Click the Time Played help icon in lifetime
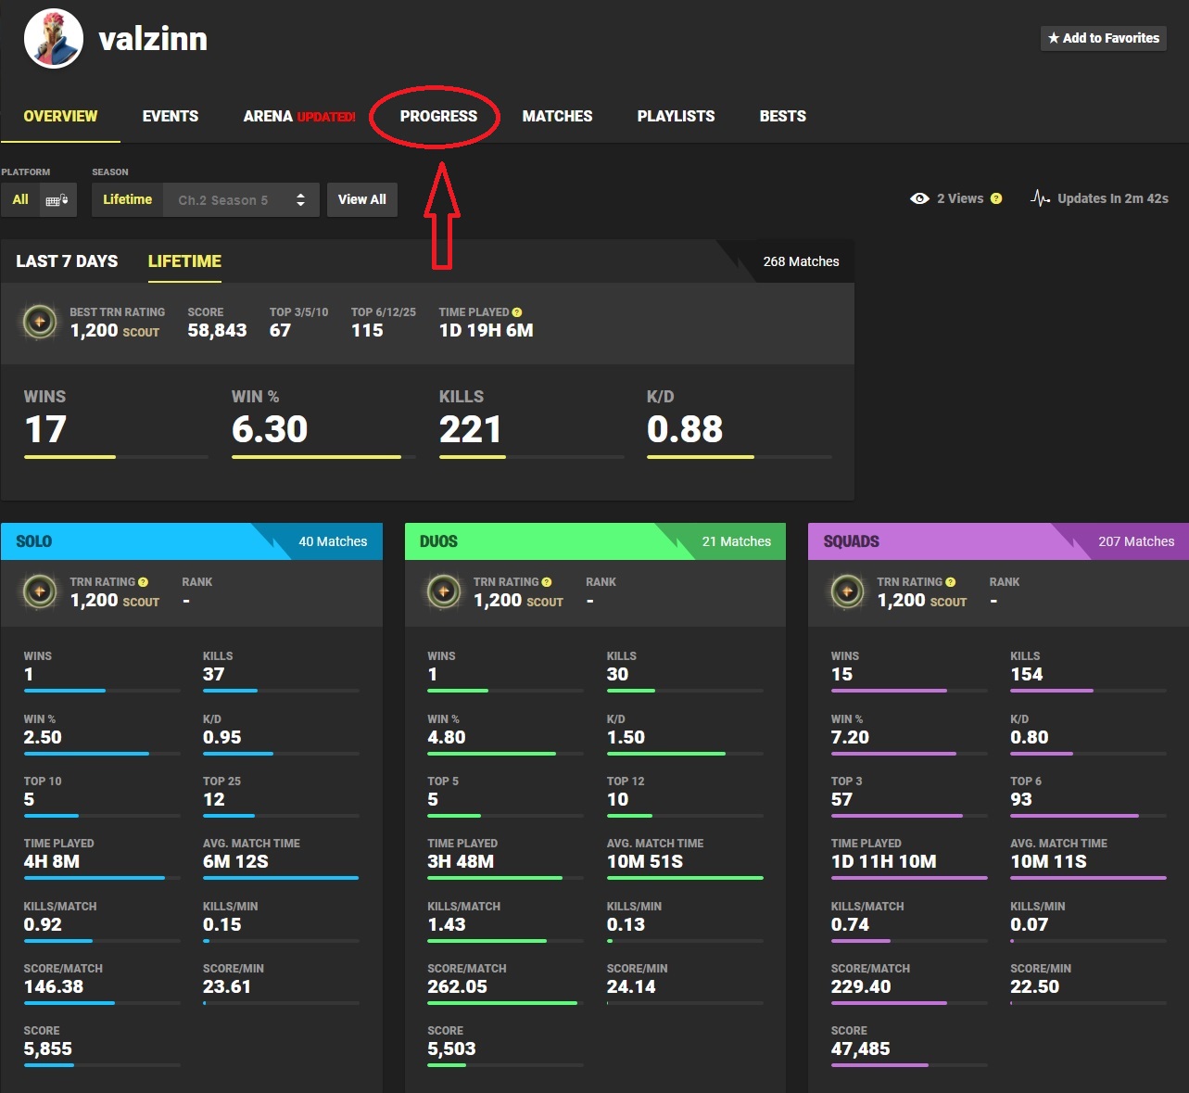The image size is (1189, 1093). pyautogui.click(x=517, y=312)
